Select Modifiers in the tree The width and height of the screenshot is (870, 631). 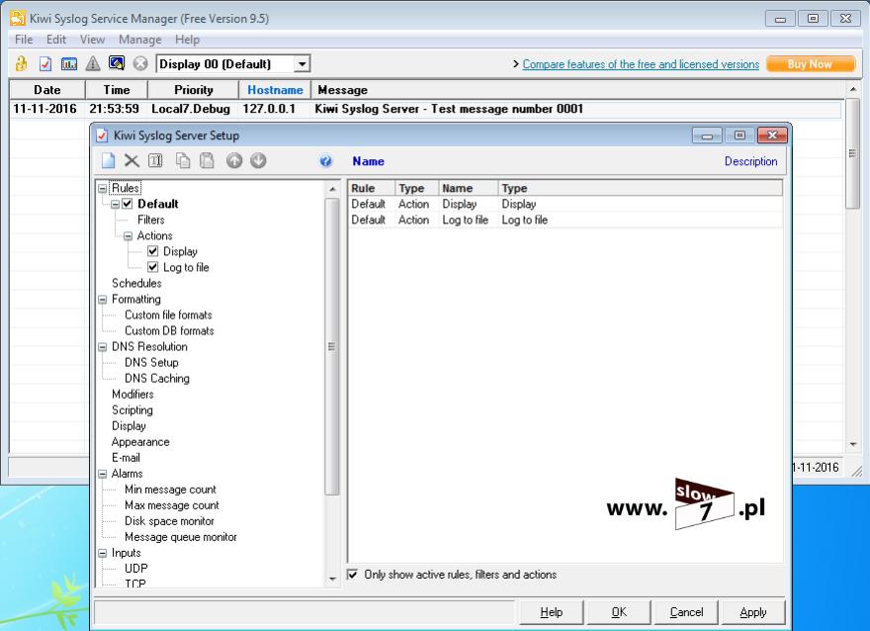(x=132, y=394)
